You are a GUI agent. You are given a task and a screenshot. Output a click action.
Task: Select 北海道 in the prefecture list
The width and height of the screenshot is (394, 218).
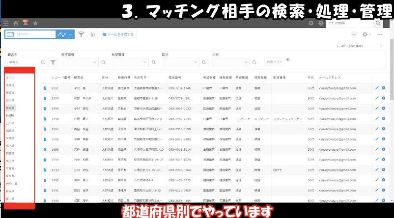pos(10,85)
